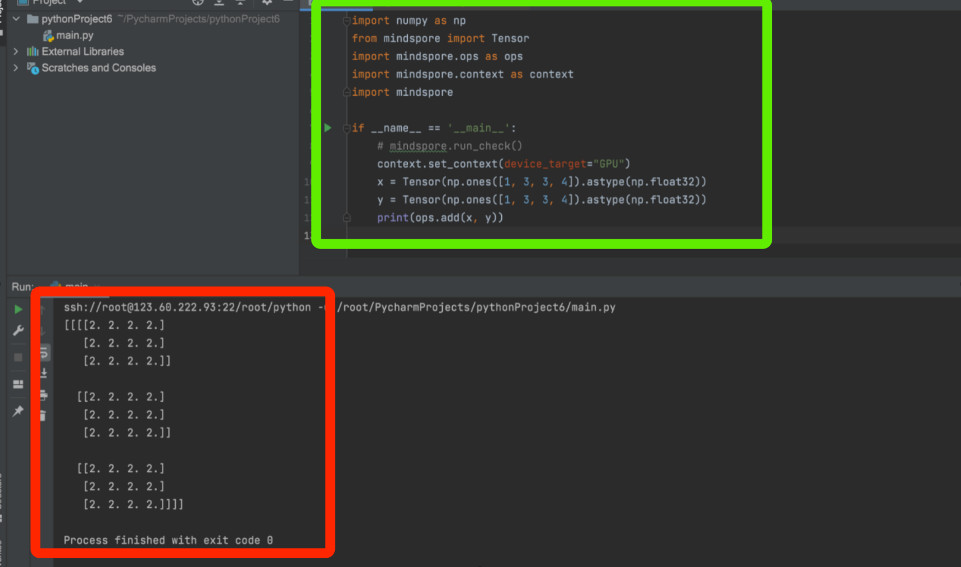
Task: Click the gray stop process button
Action: 18,357
